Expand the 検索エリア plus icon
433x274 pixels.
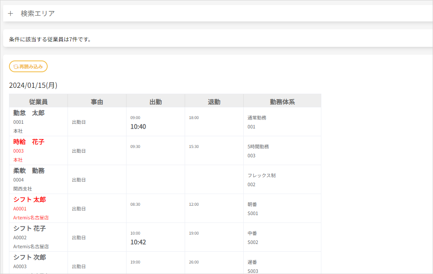click(x=11, y=14)
